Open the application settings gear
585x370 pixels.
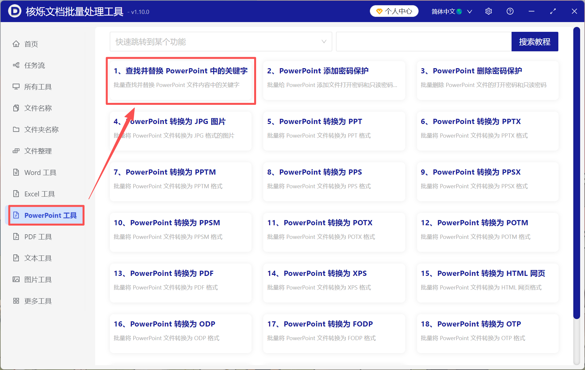click(488, 11)
